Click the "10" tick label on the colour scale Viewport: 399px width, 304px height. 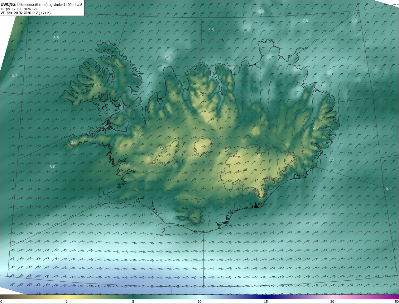[x=199, y=302]
